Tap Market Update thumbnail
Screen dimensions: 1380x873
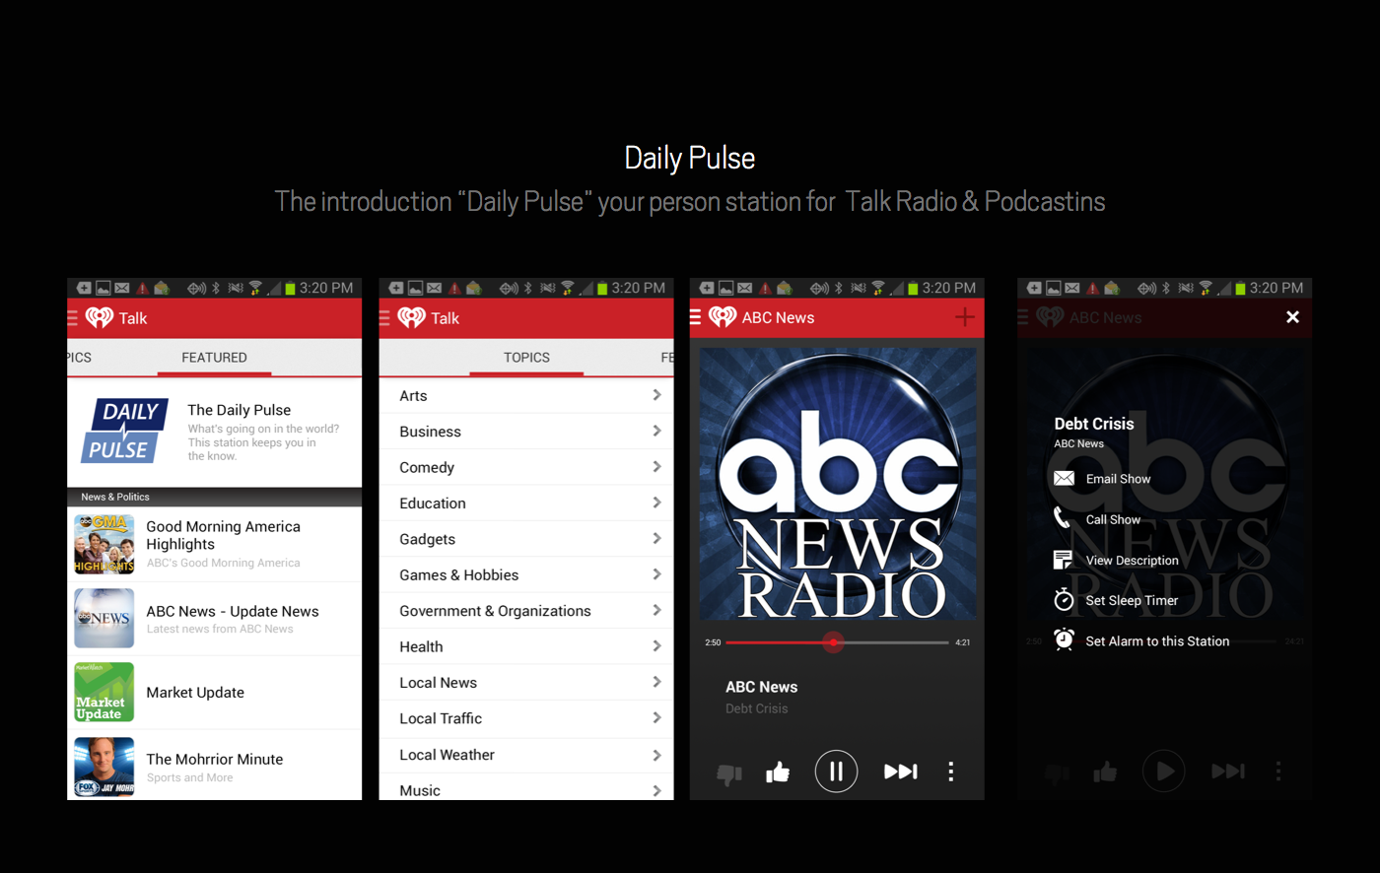click(x=104, y=692)
